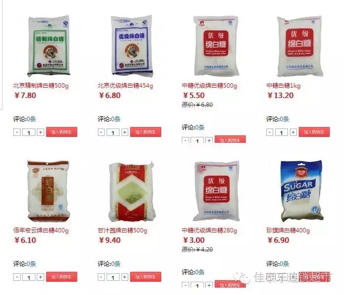Click quantity field of 北京优级绵白糖454g
344x295 pixels.
[x=113, y=132]
